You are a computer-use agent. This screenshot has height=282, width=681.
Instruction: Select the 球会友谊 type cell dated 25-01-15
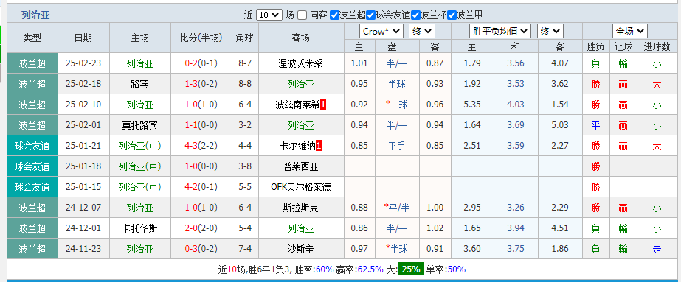point(32,187)
